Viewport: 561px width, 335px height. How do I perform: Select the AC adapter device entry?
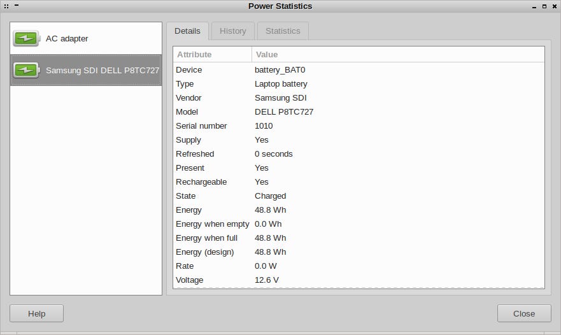(x=86, y=38)
